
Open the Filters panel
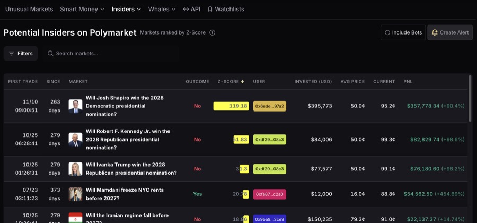[21, 53]
